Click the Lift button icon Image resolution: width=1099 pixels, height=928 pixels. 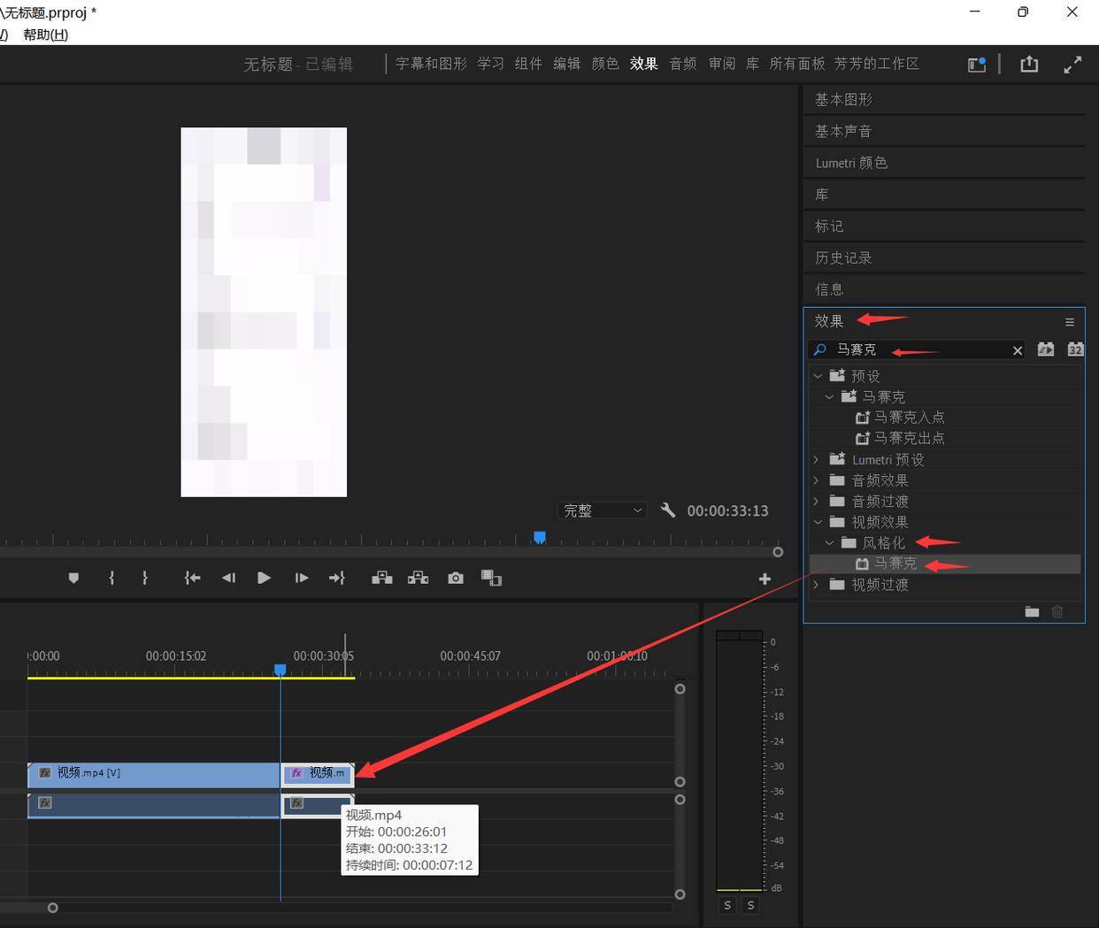(382, 578)
